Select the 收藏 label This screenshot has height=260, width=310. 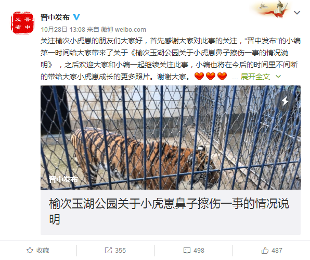[x=43, y=251]
